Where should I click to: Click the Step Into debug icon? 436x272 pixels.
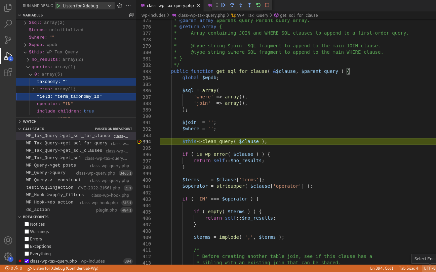coord(240,5)
